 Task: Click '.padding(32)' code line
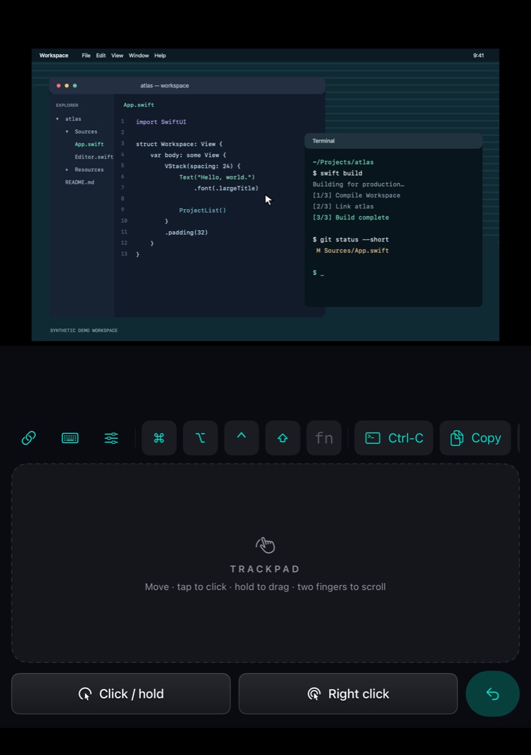click(186, 232)
